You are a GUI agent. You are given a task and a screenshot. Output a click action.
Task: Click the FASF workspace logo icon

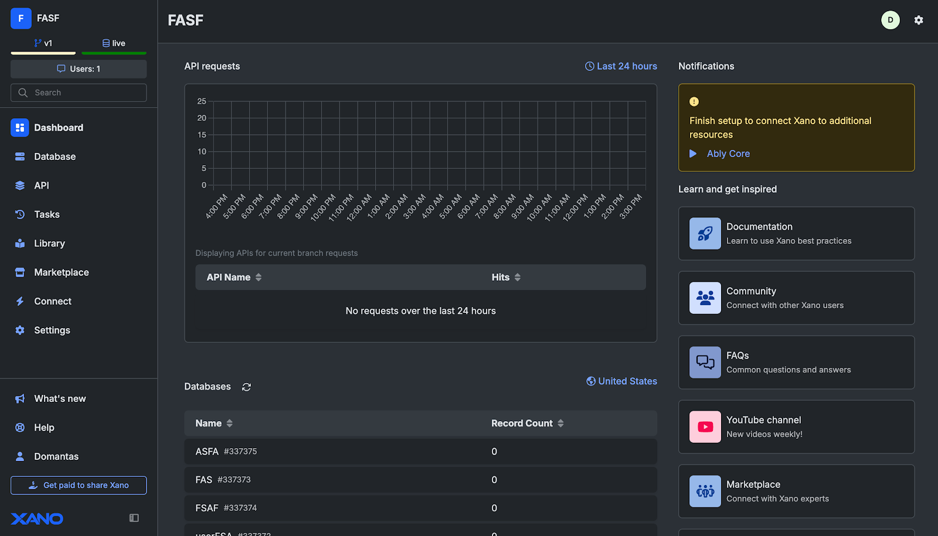point(21,18)
